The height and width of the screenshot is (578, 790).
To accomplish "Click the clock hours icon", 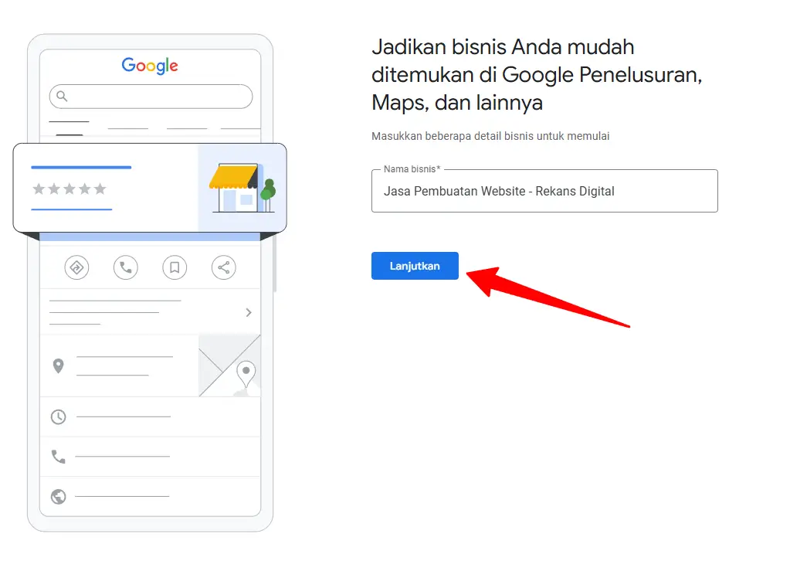I will [59, 416].
